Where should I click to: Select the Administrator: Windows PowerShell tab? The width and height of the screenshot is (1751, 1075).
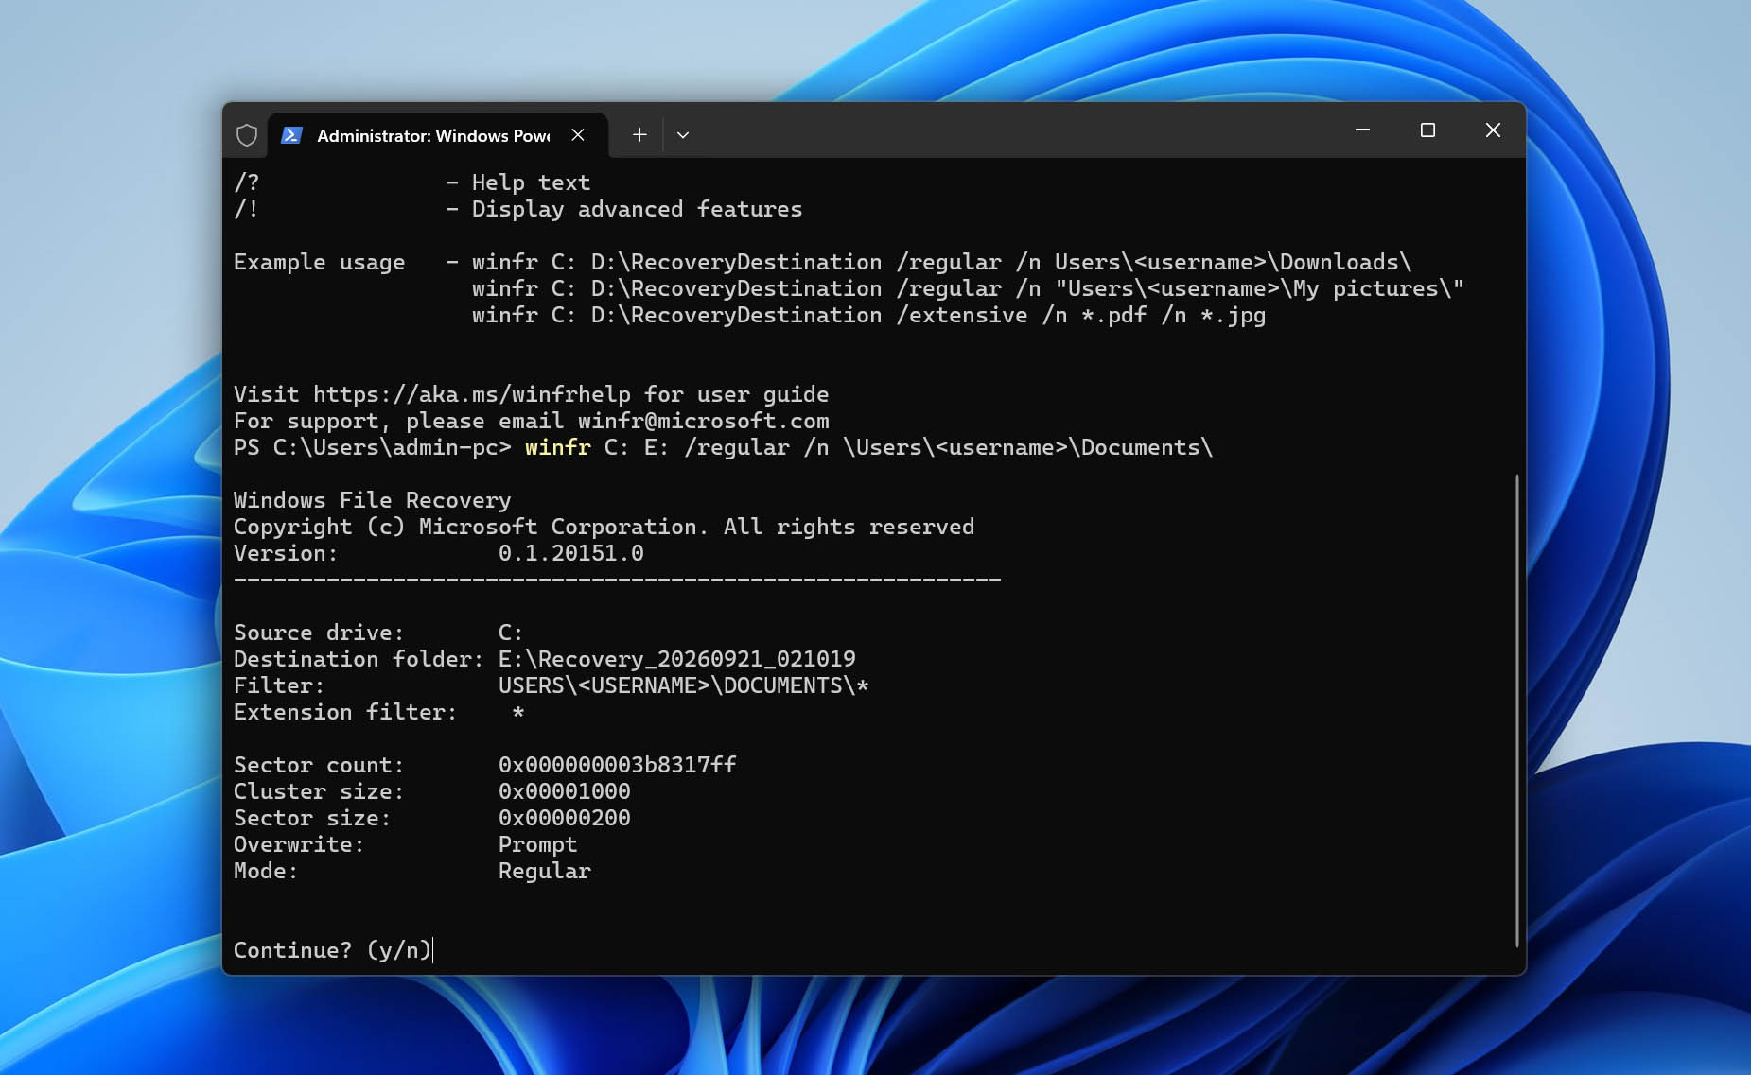[437, 135]
